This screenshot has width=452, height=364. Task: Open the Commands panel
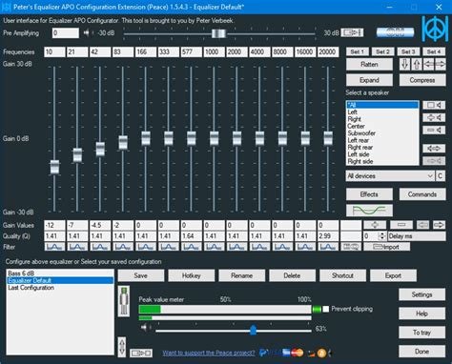point(422,194)
